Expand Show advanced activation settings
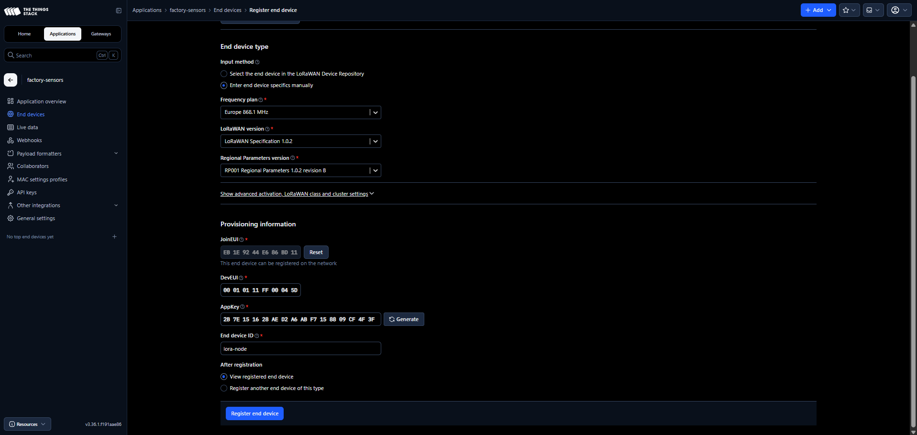 (297, 194)
